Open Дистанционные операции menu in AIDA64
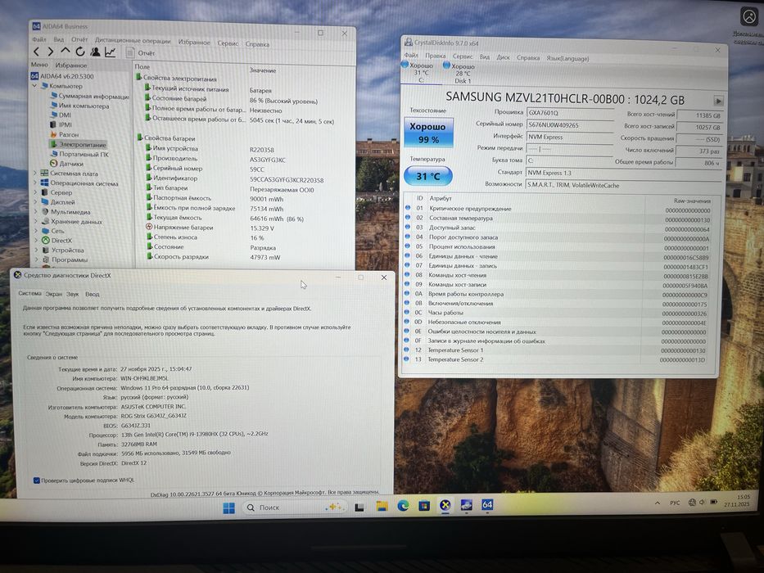The width and height of the screenshot is (764, 573). click(x=133, y=41)
